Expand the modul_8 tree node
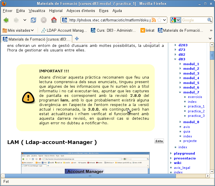 [x=180, y=122]
